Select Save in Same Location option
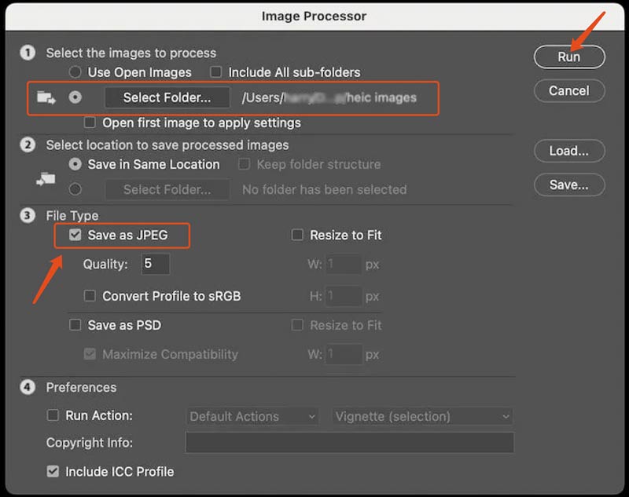Screen dimensions: 629x497 (x=75, y=164)
